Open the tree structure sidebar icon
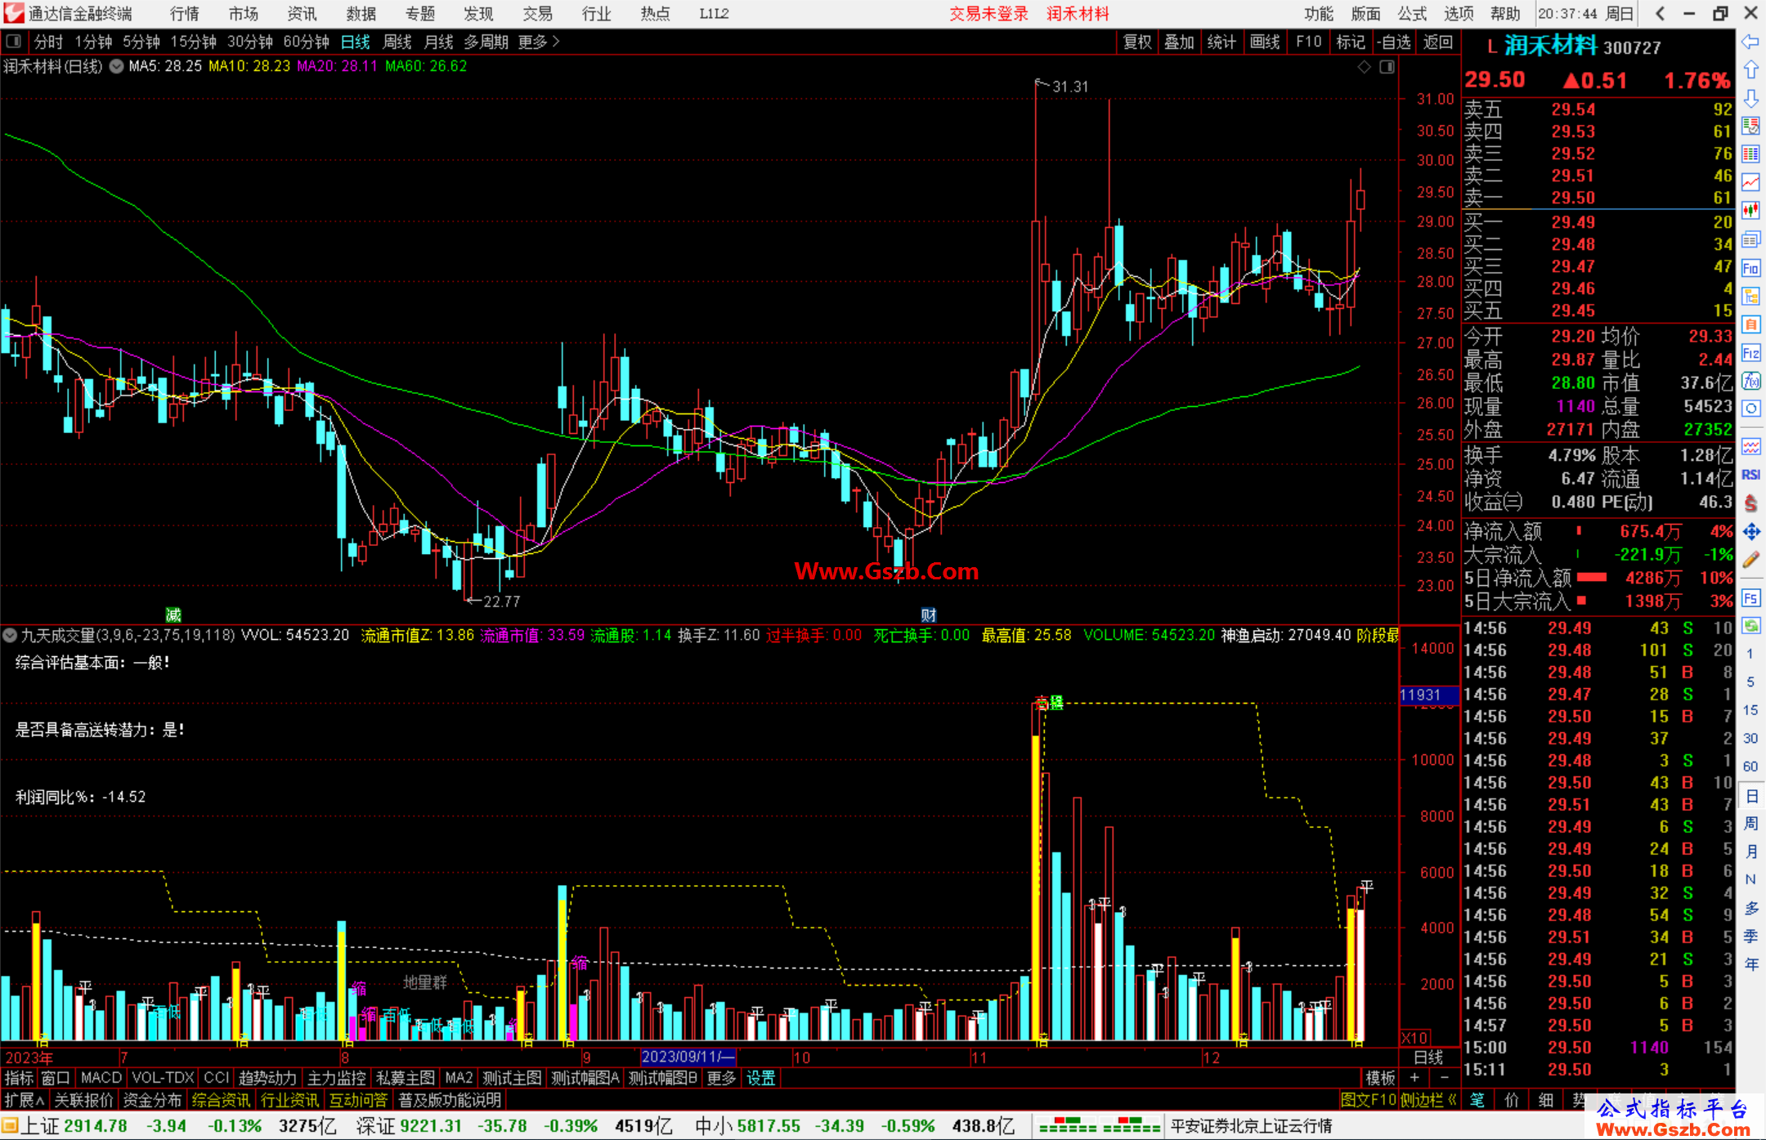Screen dimensions: 1766x1140 1750,296
